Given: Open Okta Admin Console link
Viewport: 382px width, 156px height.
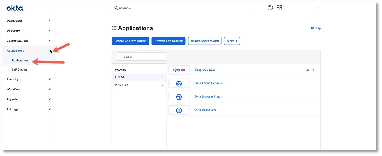Looking at the screenshot, I should click(208, 83).
